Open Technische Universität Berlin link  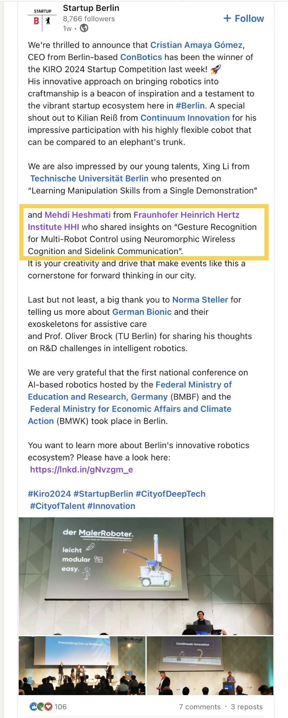(x=89, y=179)
